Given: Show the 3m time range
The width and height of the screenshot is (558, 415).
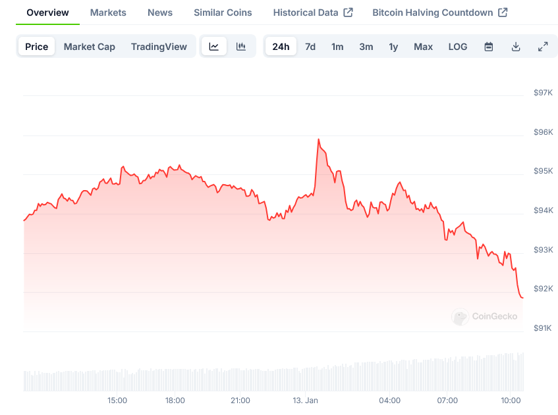Looking at the screenshot, I should click(366, 47).
